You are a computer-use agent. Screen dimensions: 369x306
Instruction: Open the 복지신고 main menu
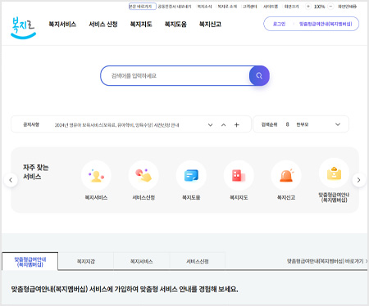point(210,24)
